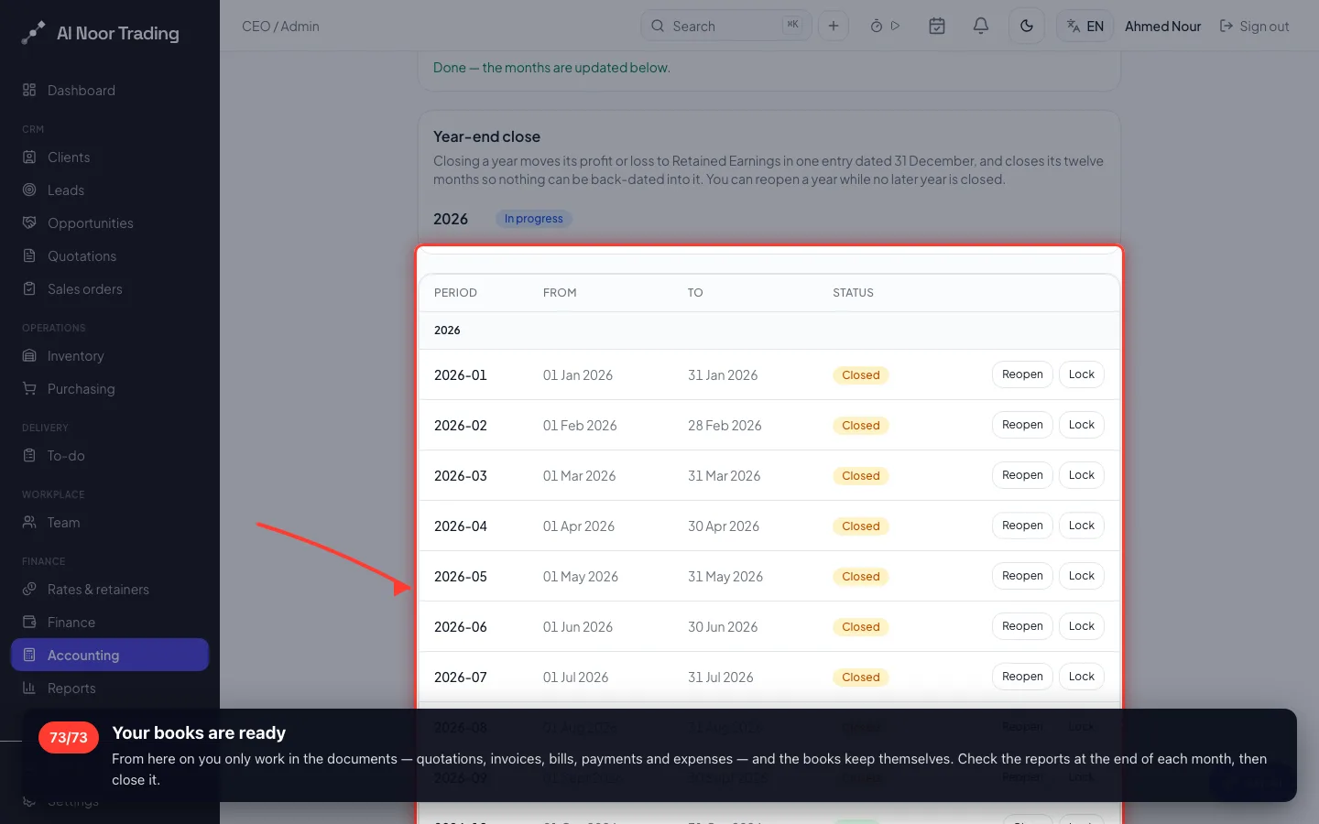Open the Rates & retainers coins icon
The image size is (1319, 824).
(x=29, y=589)
